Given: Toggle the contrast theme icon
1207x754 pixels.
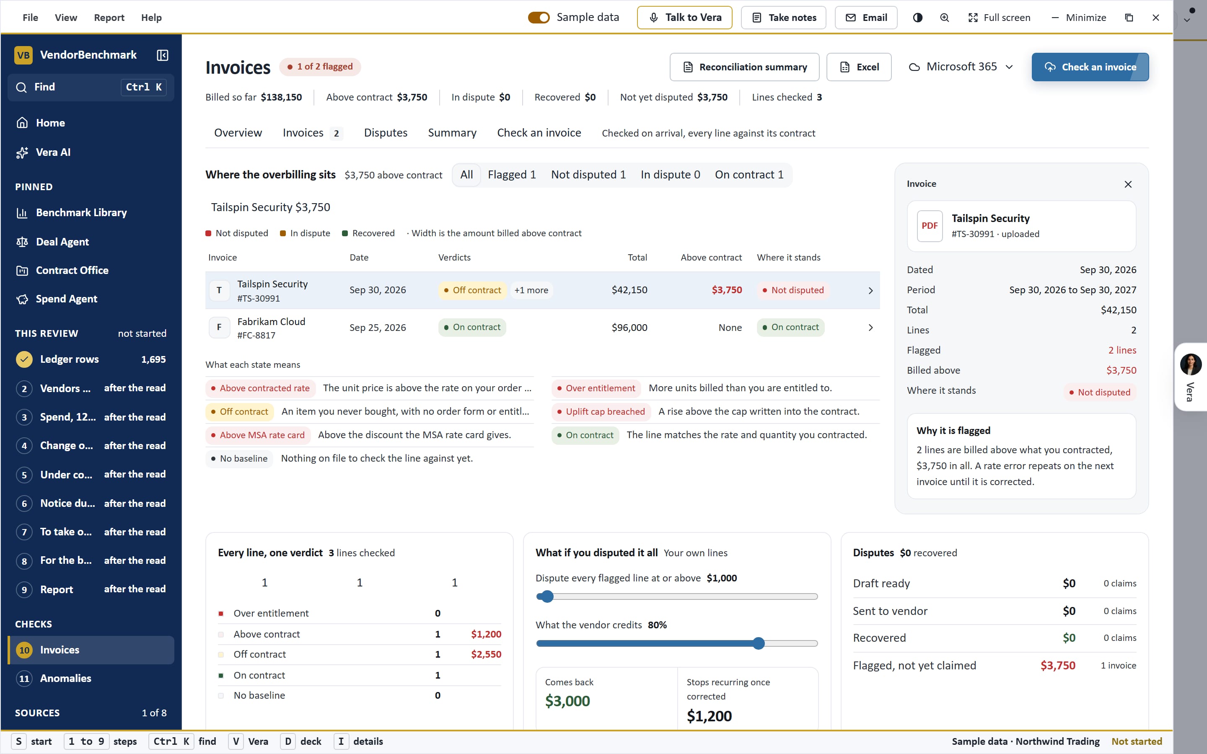Looking at the screenshot, I should click(917, 18).
